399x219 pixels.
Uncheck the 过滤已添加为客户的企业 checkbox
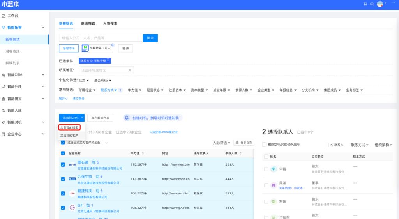click(x=63, y=143)
